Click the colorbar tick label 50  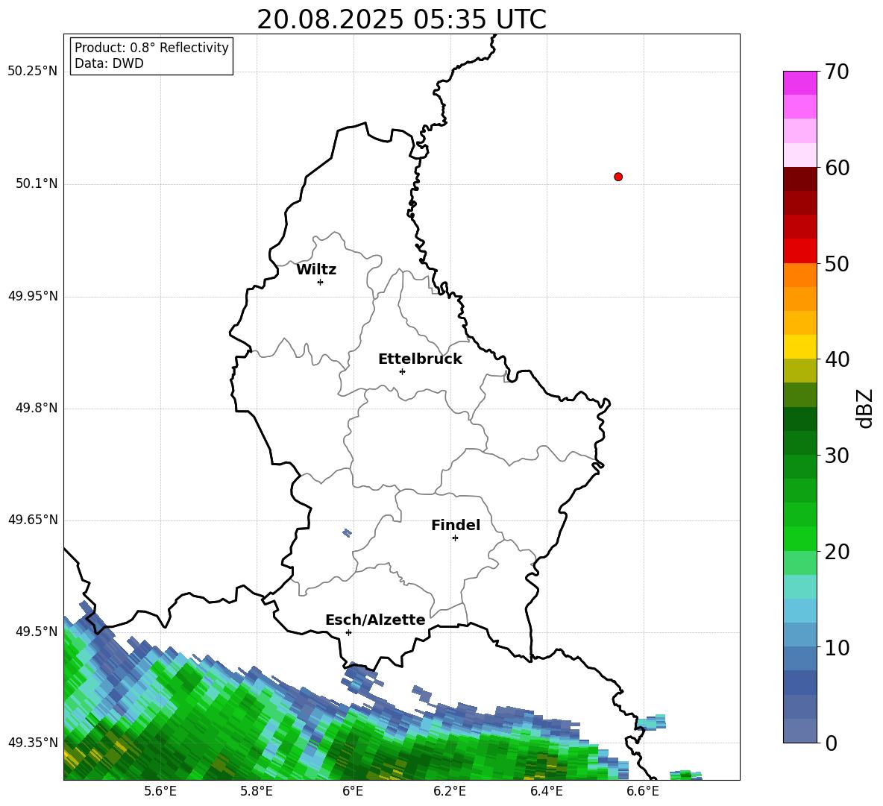837,263
